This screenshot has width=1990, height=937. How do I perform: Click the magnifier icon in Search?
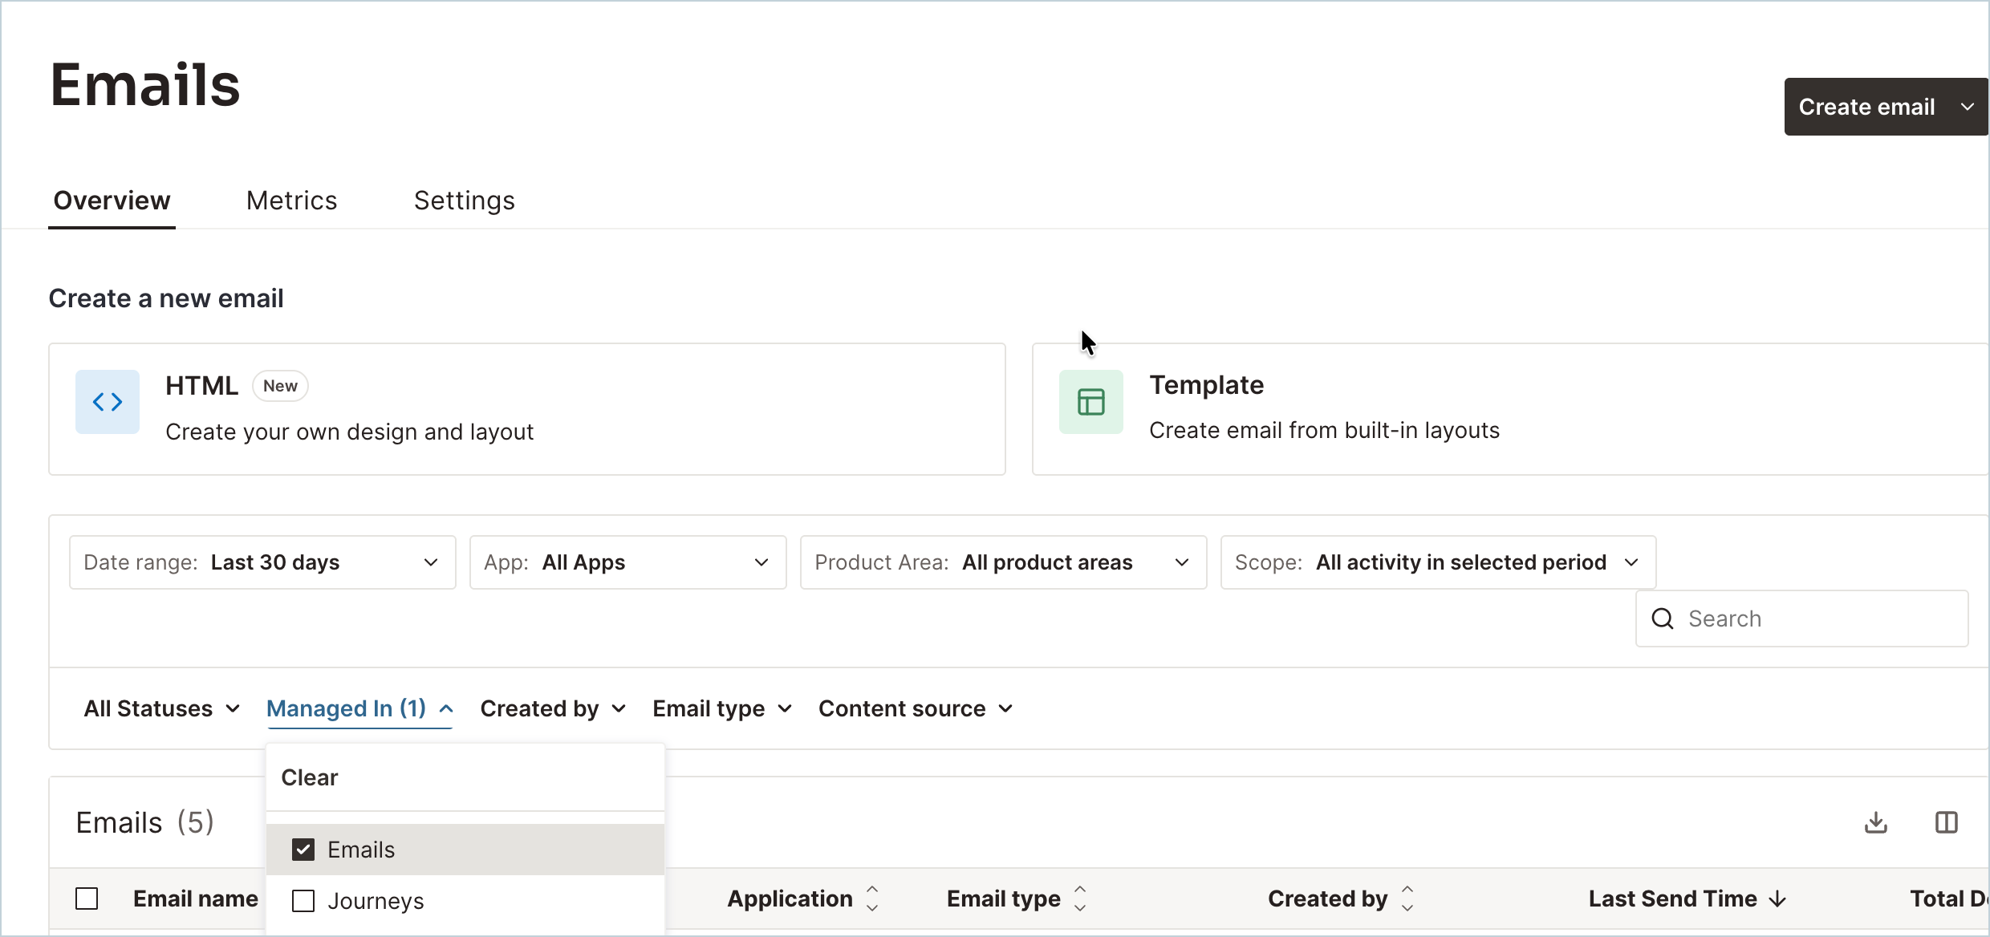(x=1663, y=619)
